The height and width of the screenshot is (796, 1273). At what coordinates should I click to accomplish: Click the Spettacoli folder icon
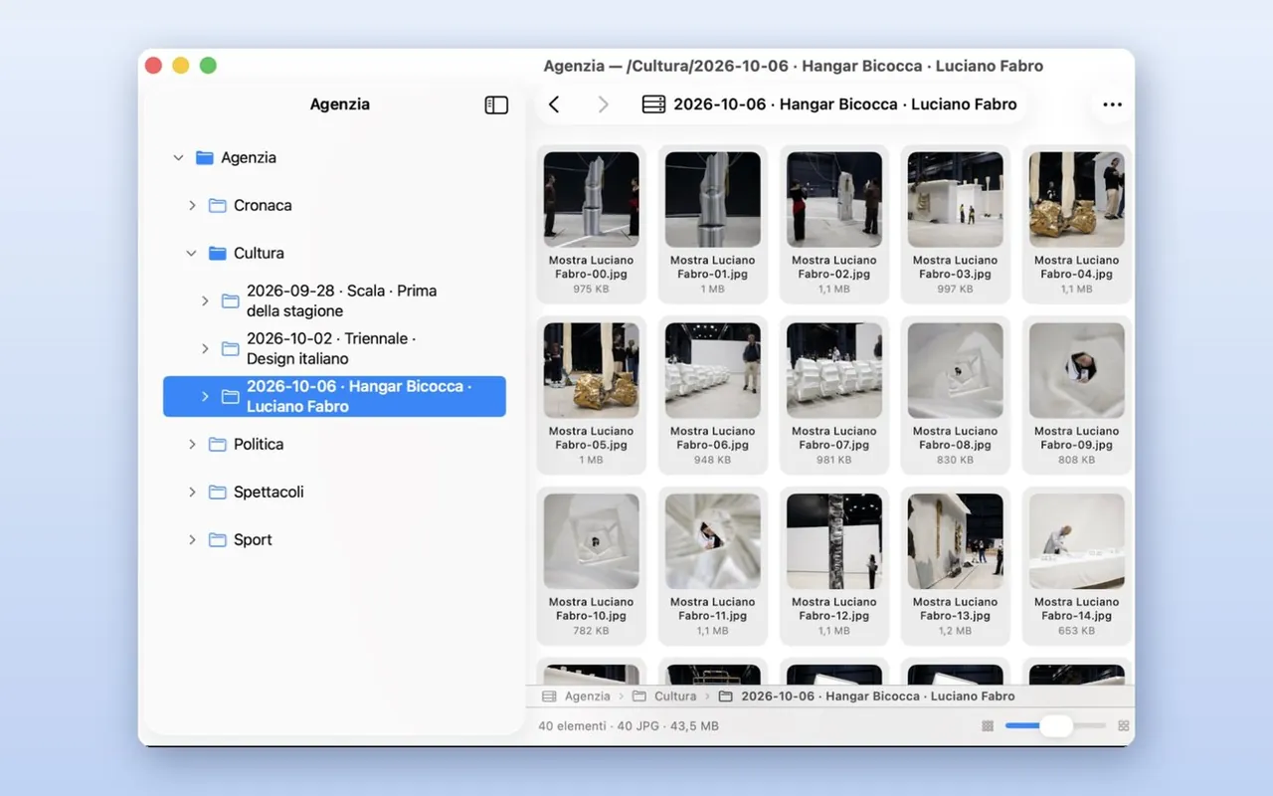218,492
